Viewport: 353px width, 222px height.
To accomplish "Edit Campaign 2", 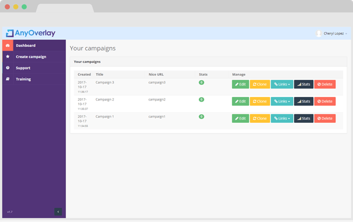I will 241,102.
